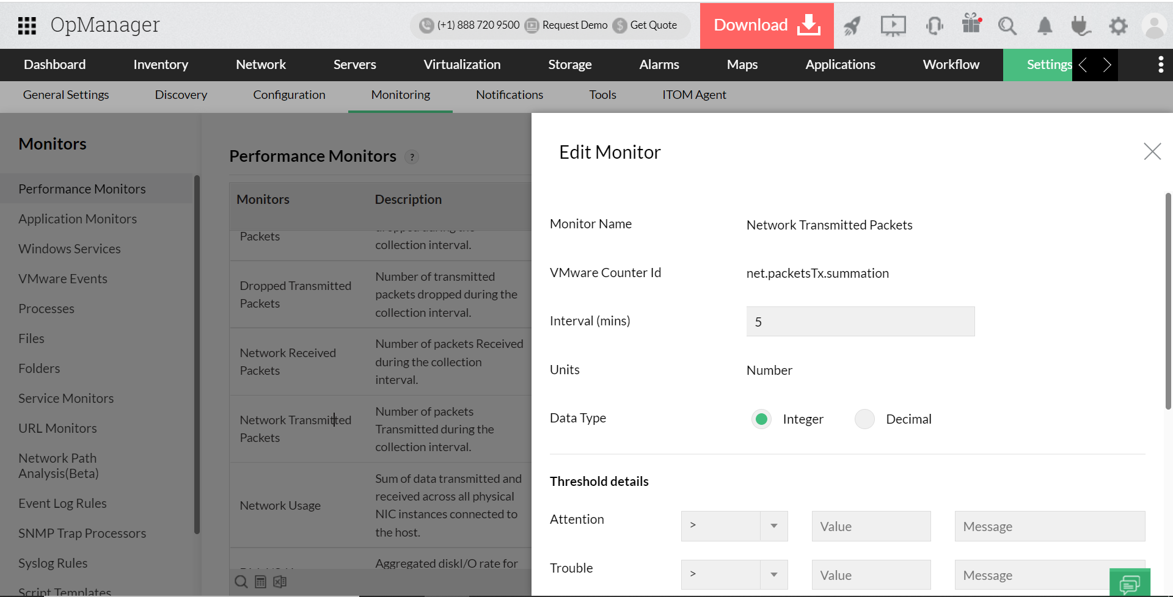Click the Edit Monitor panel vertical scrollbar
This screenshot has width=1173, height=597.
(x=1168, y=301)
